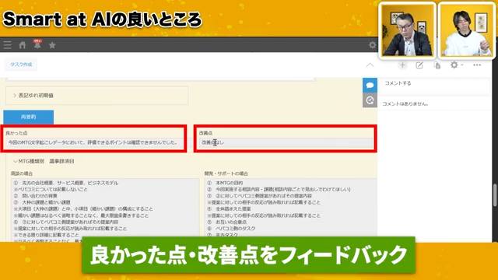The image size is (498, 280).
Task: Click the 改善点 text field
Action: [286, 143]
